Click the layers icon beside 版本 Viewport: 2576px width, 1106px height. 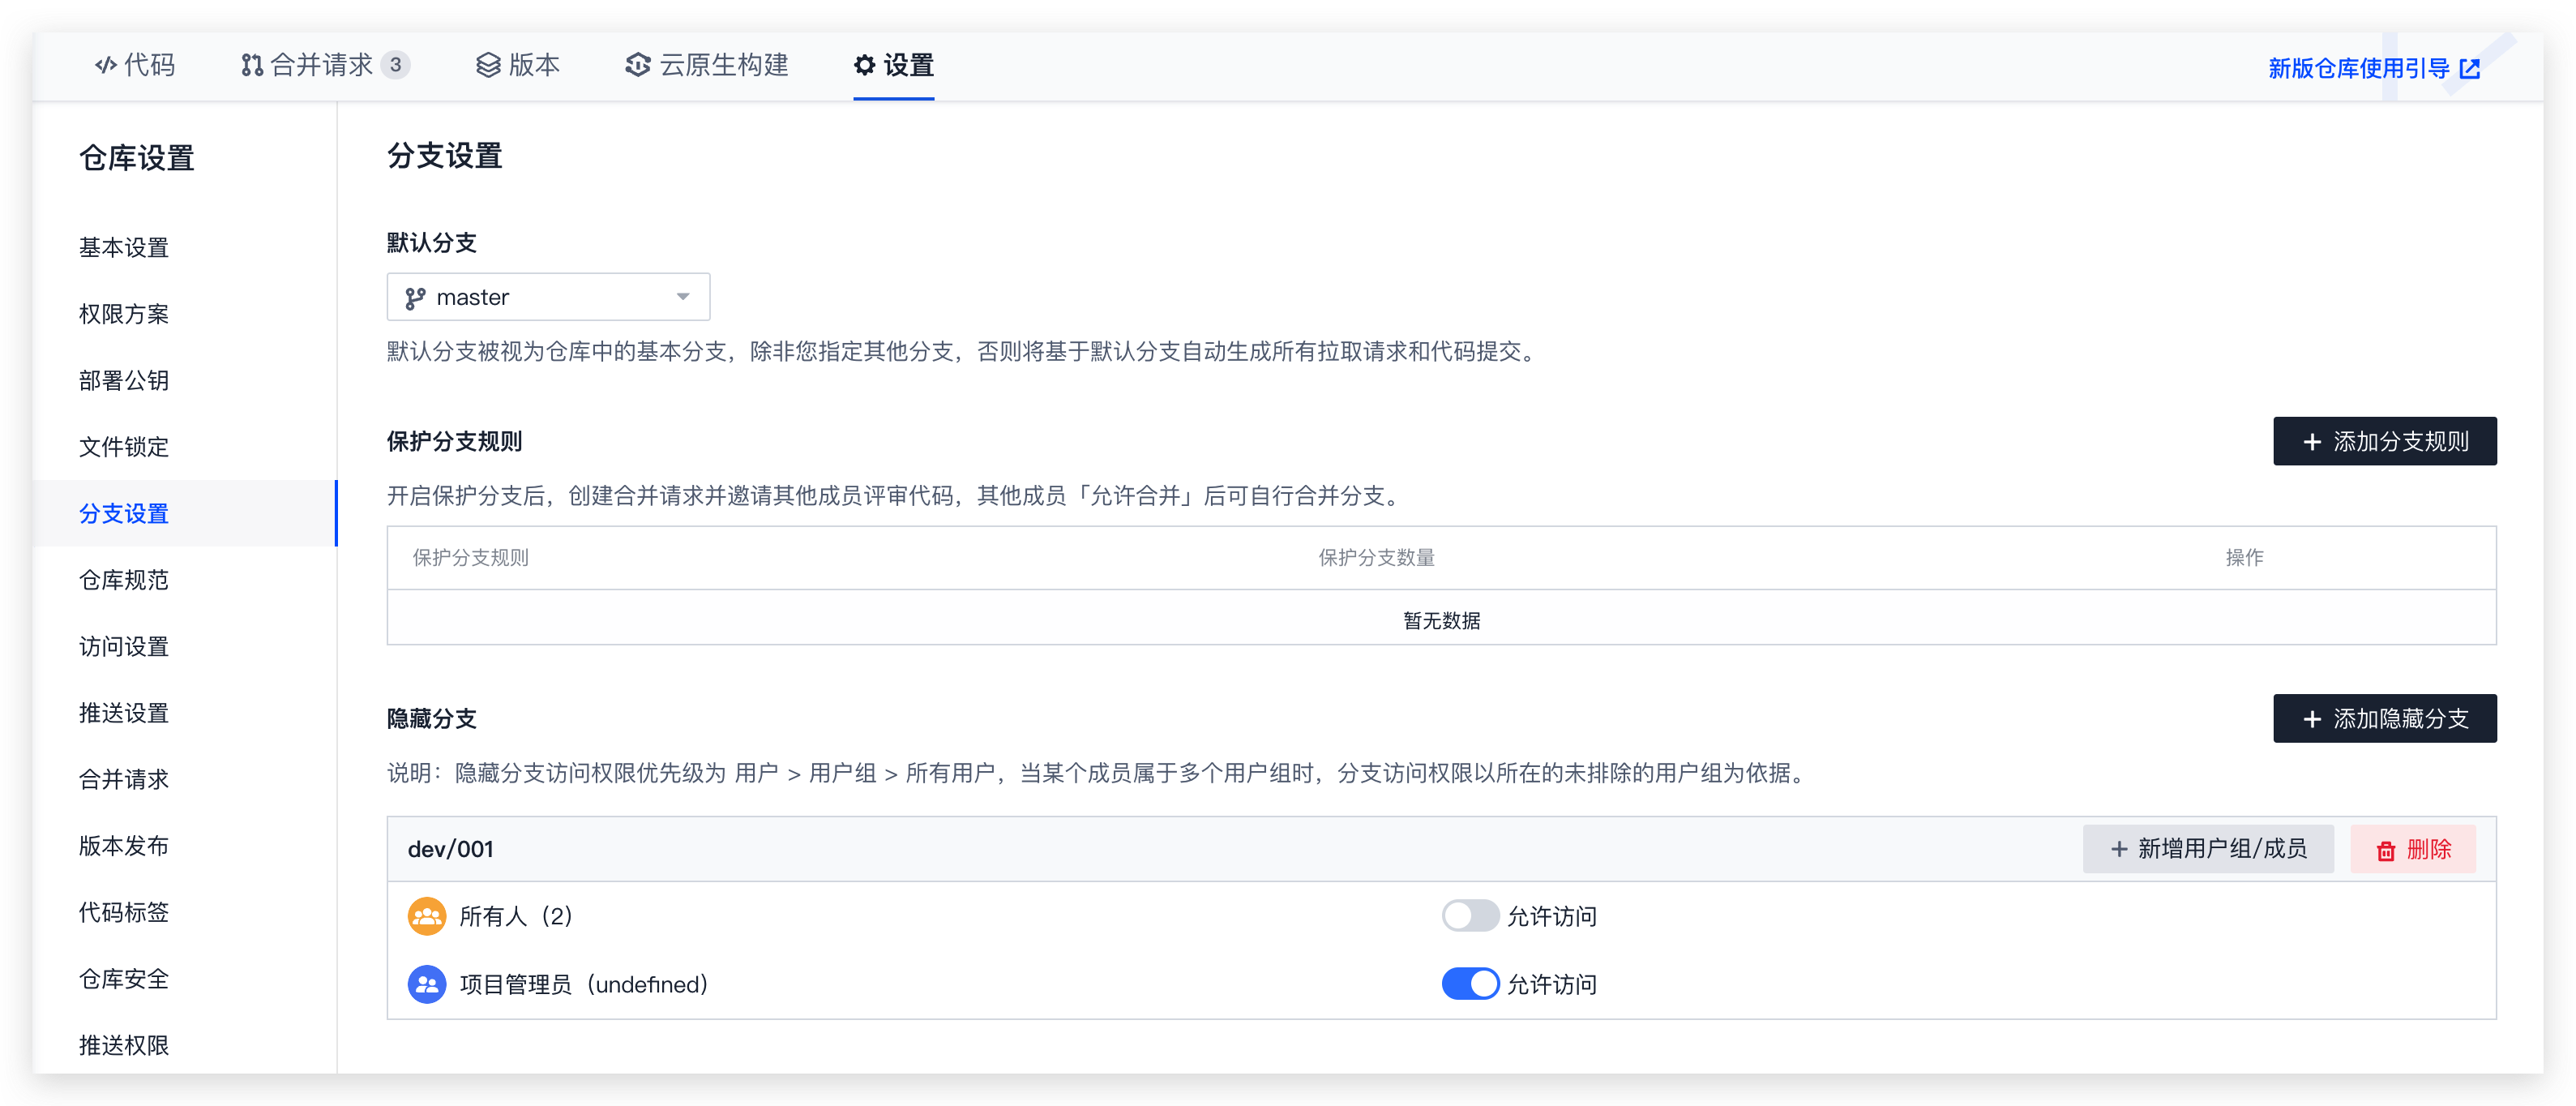[488, 66]
